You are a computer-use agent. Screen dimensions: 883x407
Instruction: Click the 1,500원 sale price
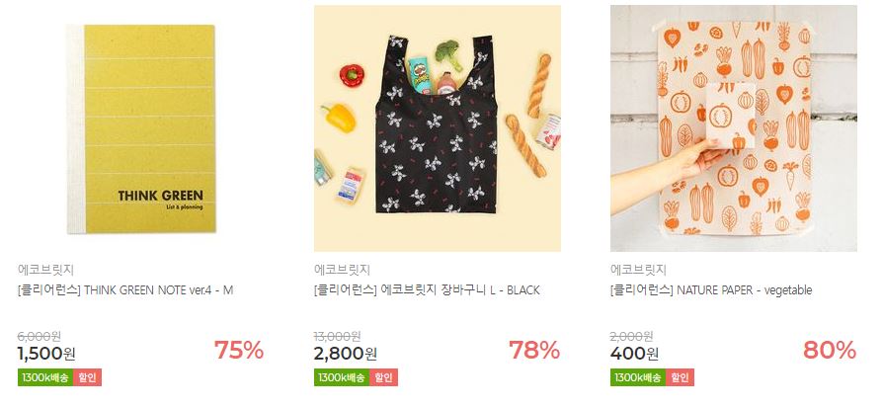coord(46,354)
